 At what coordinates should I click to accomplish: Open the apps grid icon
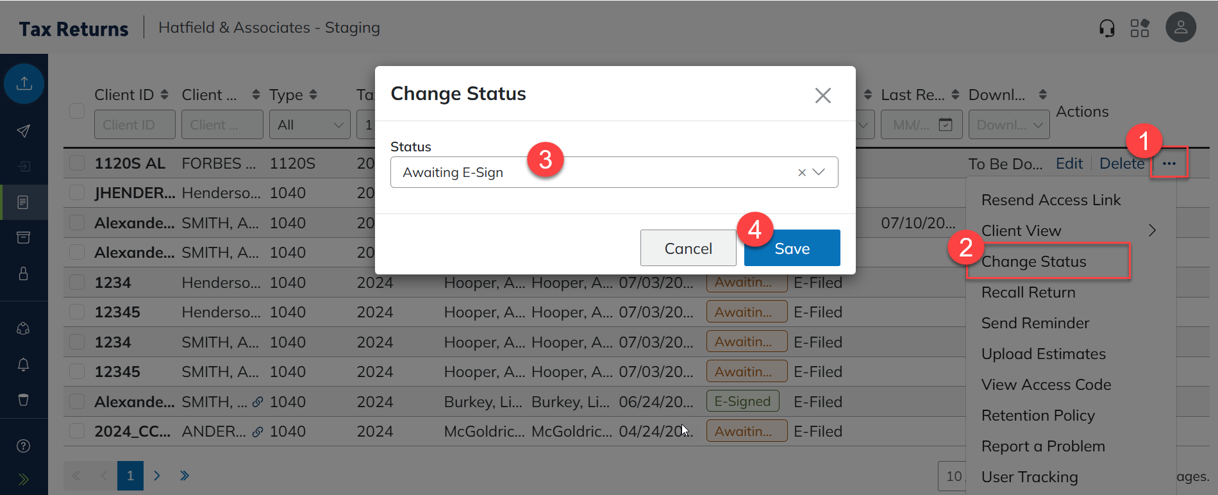tap(1139, 28)
